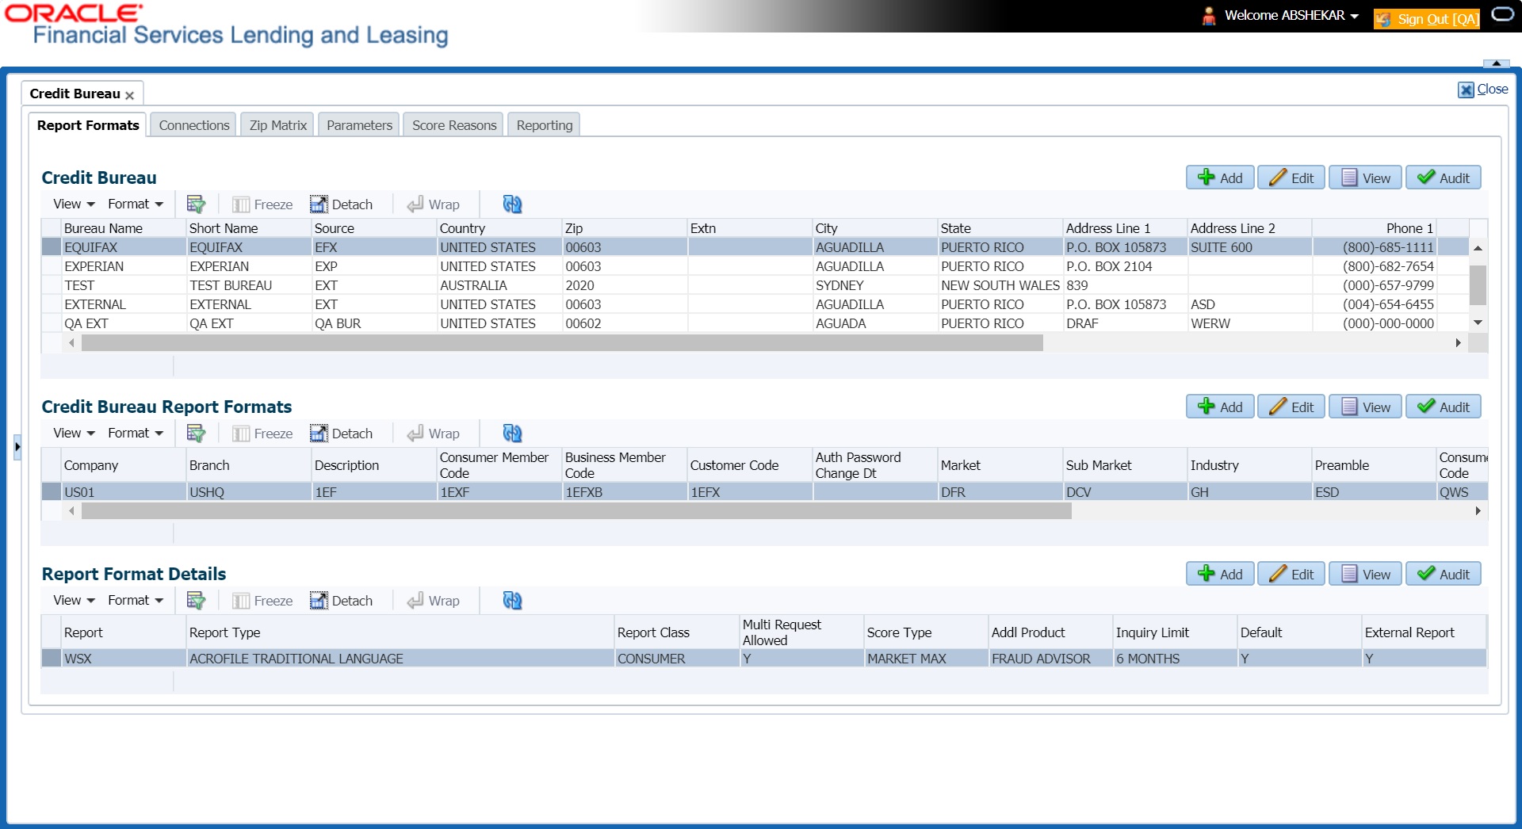1522x829 pixels.
Task: Click Audit button in Report Format Details
Action: point(1444,574)
